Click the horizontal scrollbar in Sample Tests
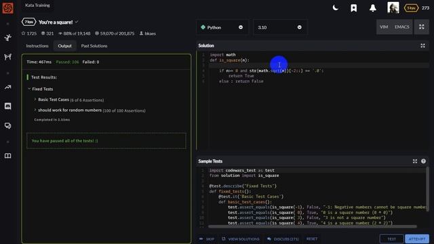The height and width of the screenshot is (244, 434). [312, 226]
